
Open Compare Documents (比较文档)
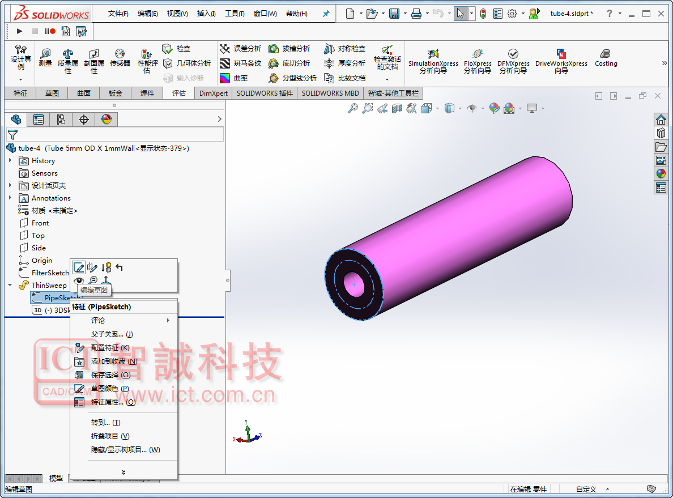click(x=344, y=78)
